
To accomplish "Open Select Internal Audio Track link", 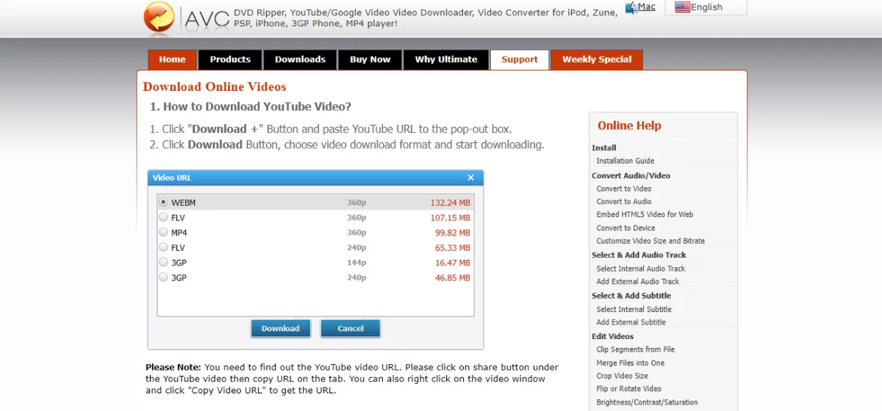I will click(x=640, y=269).
